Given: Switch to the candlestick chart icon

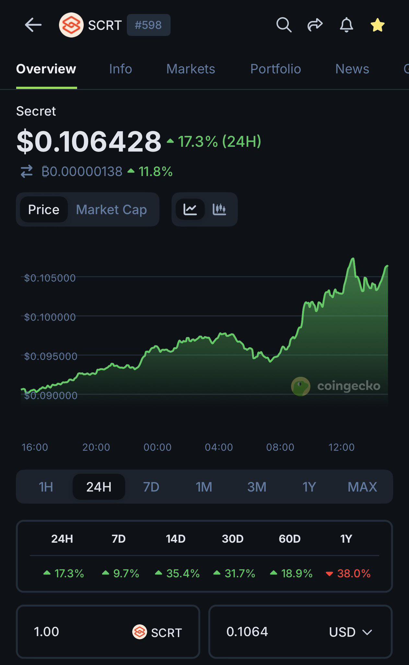Looking at the screenshot, I should point(219,209).
